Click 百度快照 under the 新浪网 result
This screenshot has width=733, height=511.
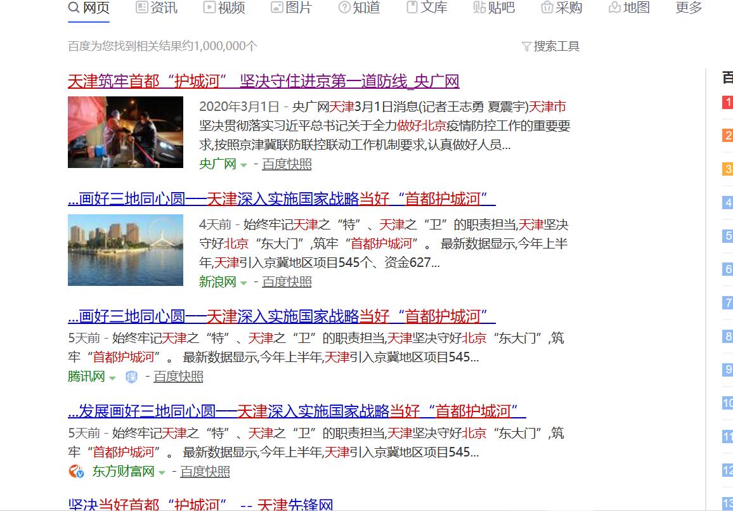click(286, 281)
